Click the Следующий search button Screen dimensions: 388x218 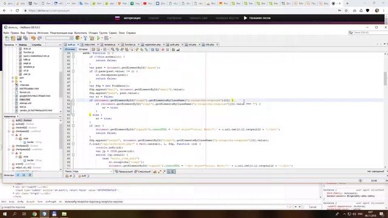142,171
